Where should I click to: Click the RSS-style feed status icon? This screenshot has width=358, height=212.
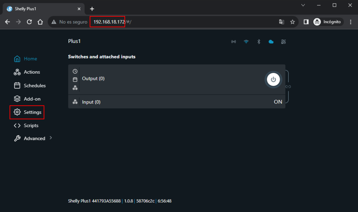(284, 42)
